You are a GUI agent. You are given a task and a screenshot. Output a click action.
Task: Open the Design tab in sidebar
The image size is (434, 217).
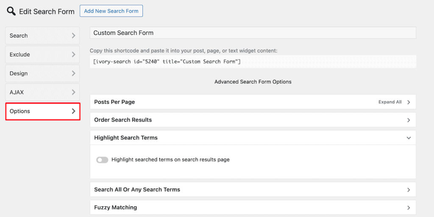click(x=42, y=74)
